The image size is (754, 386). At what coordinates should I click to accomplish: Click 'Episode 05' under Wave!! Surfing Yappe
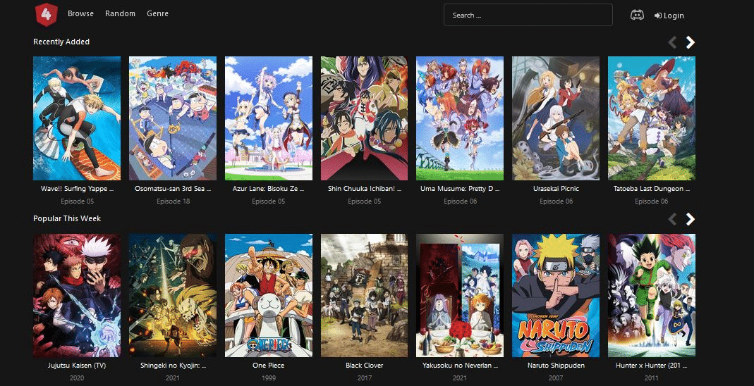click(x=77, y=201)
